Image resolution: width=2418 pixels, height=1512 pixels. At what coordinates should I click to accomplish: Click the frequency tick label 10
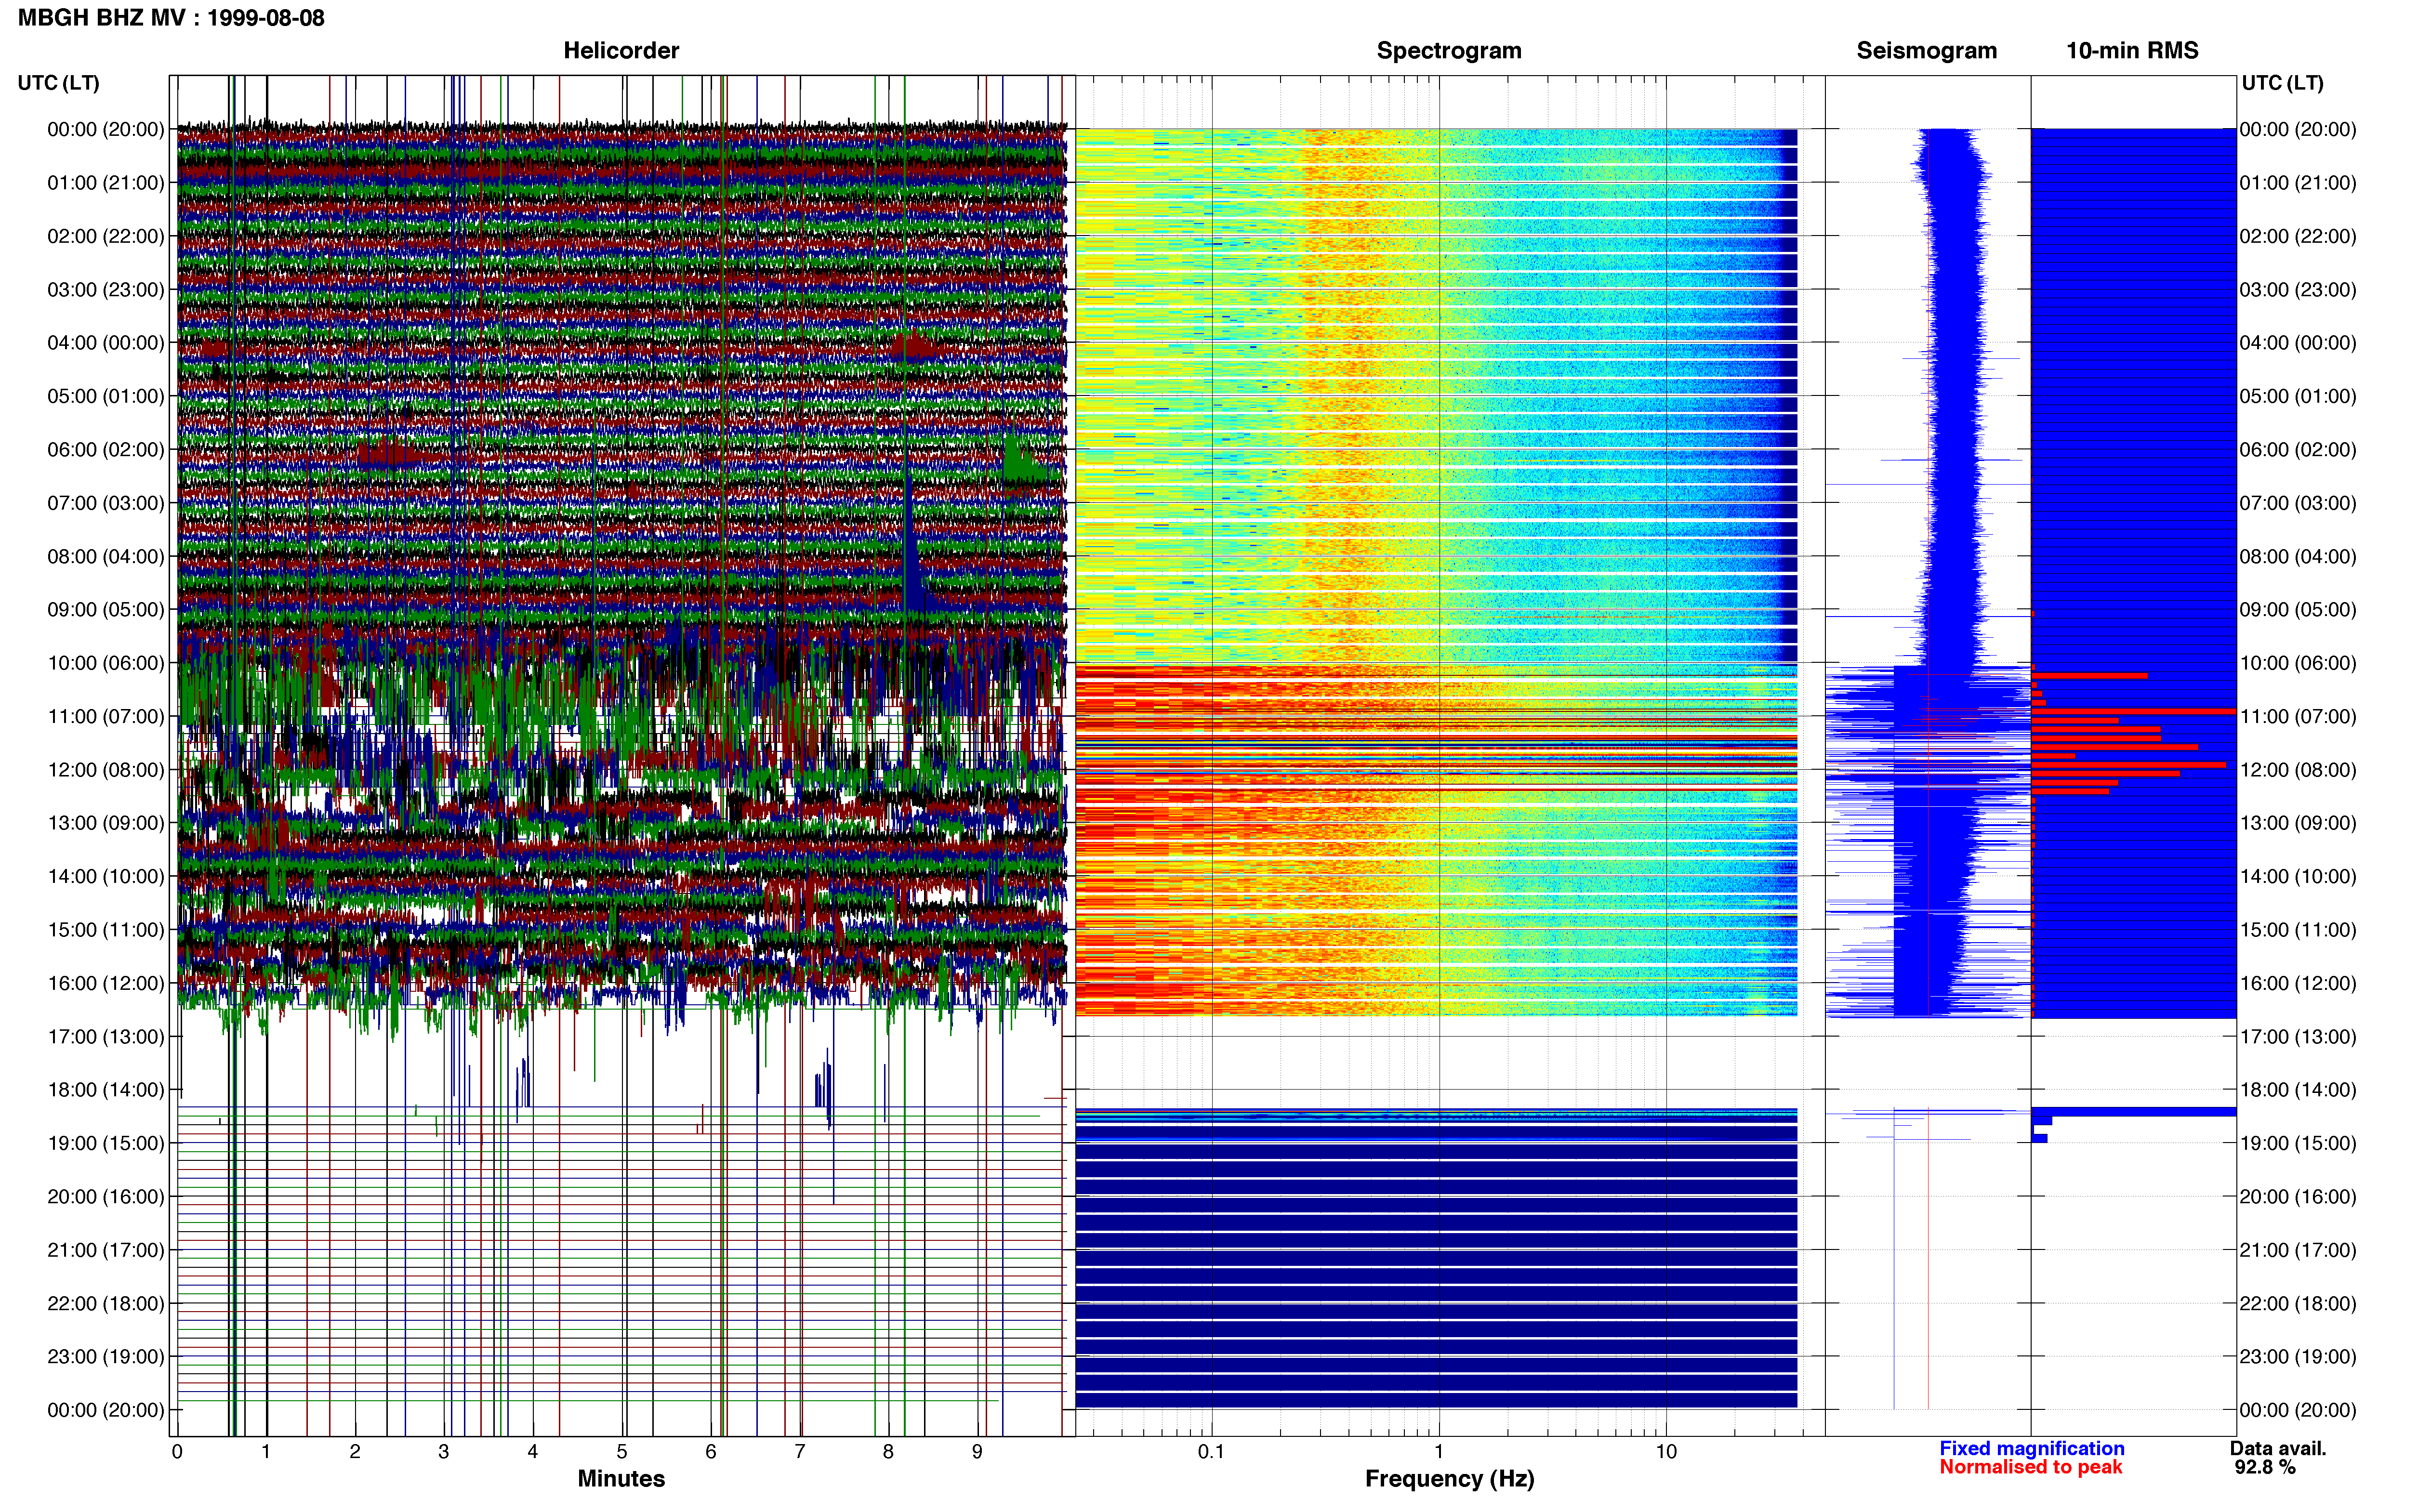(1666, 1452)
